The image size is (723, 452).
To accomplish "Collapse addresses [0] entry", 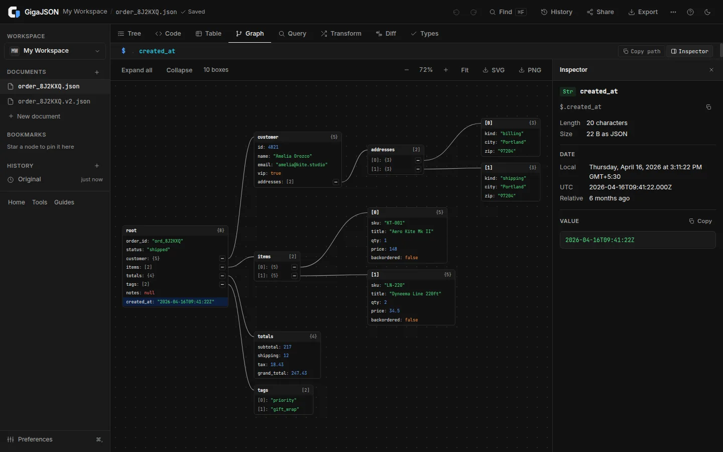I will click(418, 160).
